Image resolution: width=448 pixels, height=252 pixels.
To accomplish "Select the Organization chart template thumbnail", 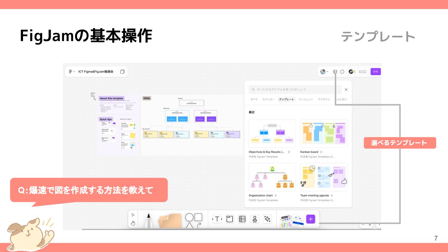I will tap(272, 177).
